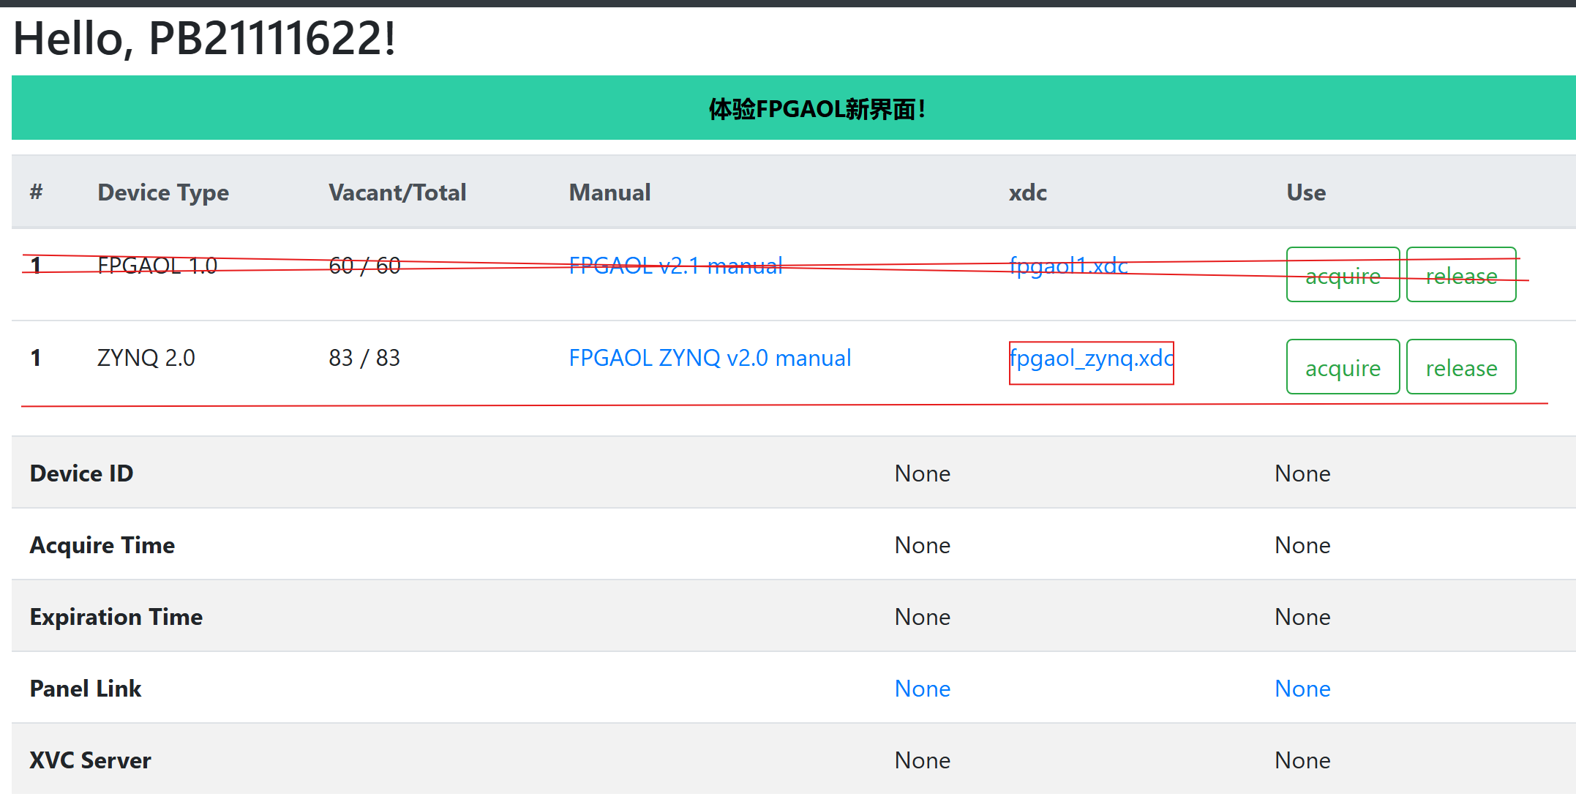Open the FPGAOL v2.1 manual link
1576x802 pixels.
[675, 266]
